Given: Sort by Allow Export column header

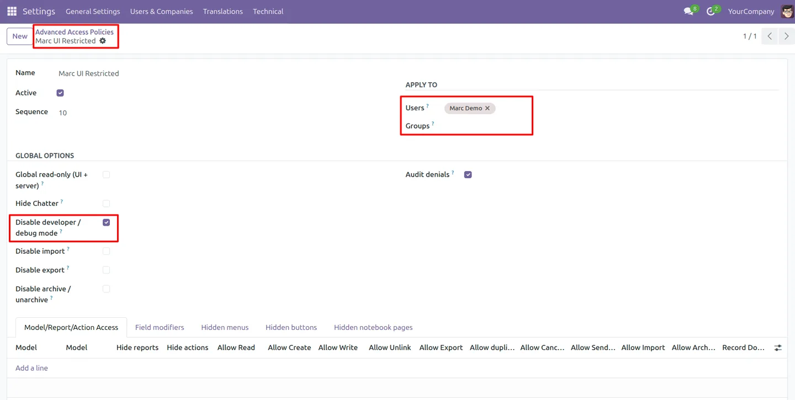Looking at the screenshot, I should 441,348.
